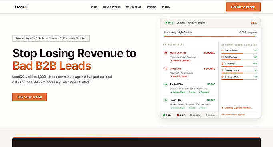Select the Chris Doe lead name
The image size is (273, 147).
[x=175, y=68]
